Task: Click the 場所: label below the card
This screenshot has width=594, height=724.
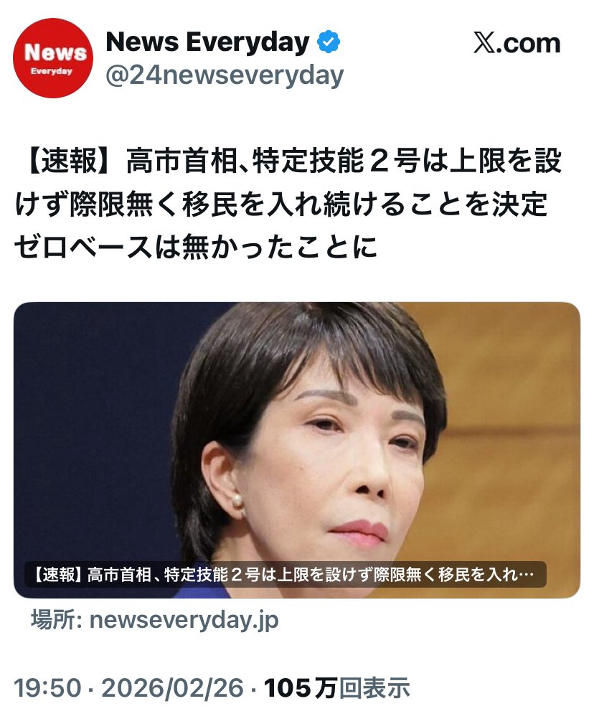Action: click(57, 619)
